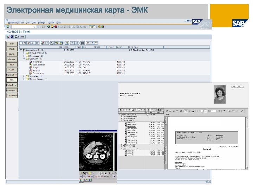Expand the Medical Record folder node

(24, 79)
